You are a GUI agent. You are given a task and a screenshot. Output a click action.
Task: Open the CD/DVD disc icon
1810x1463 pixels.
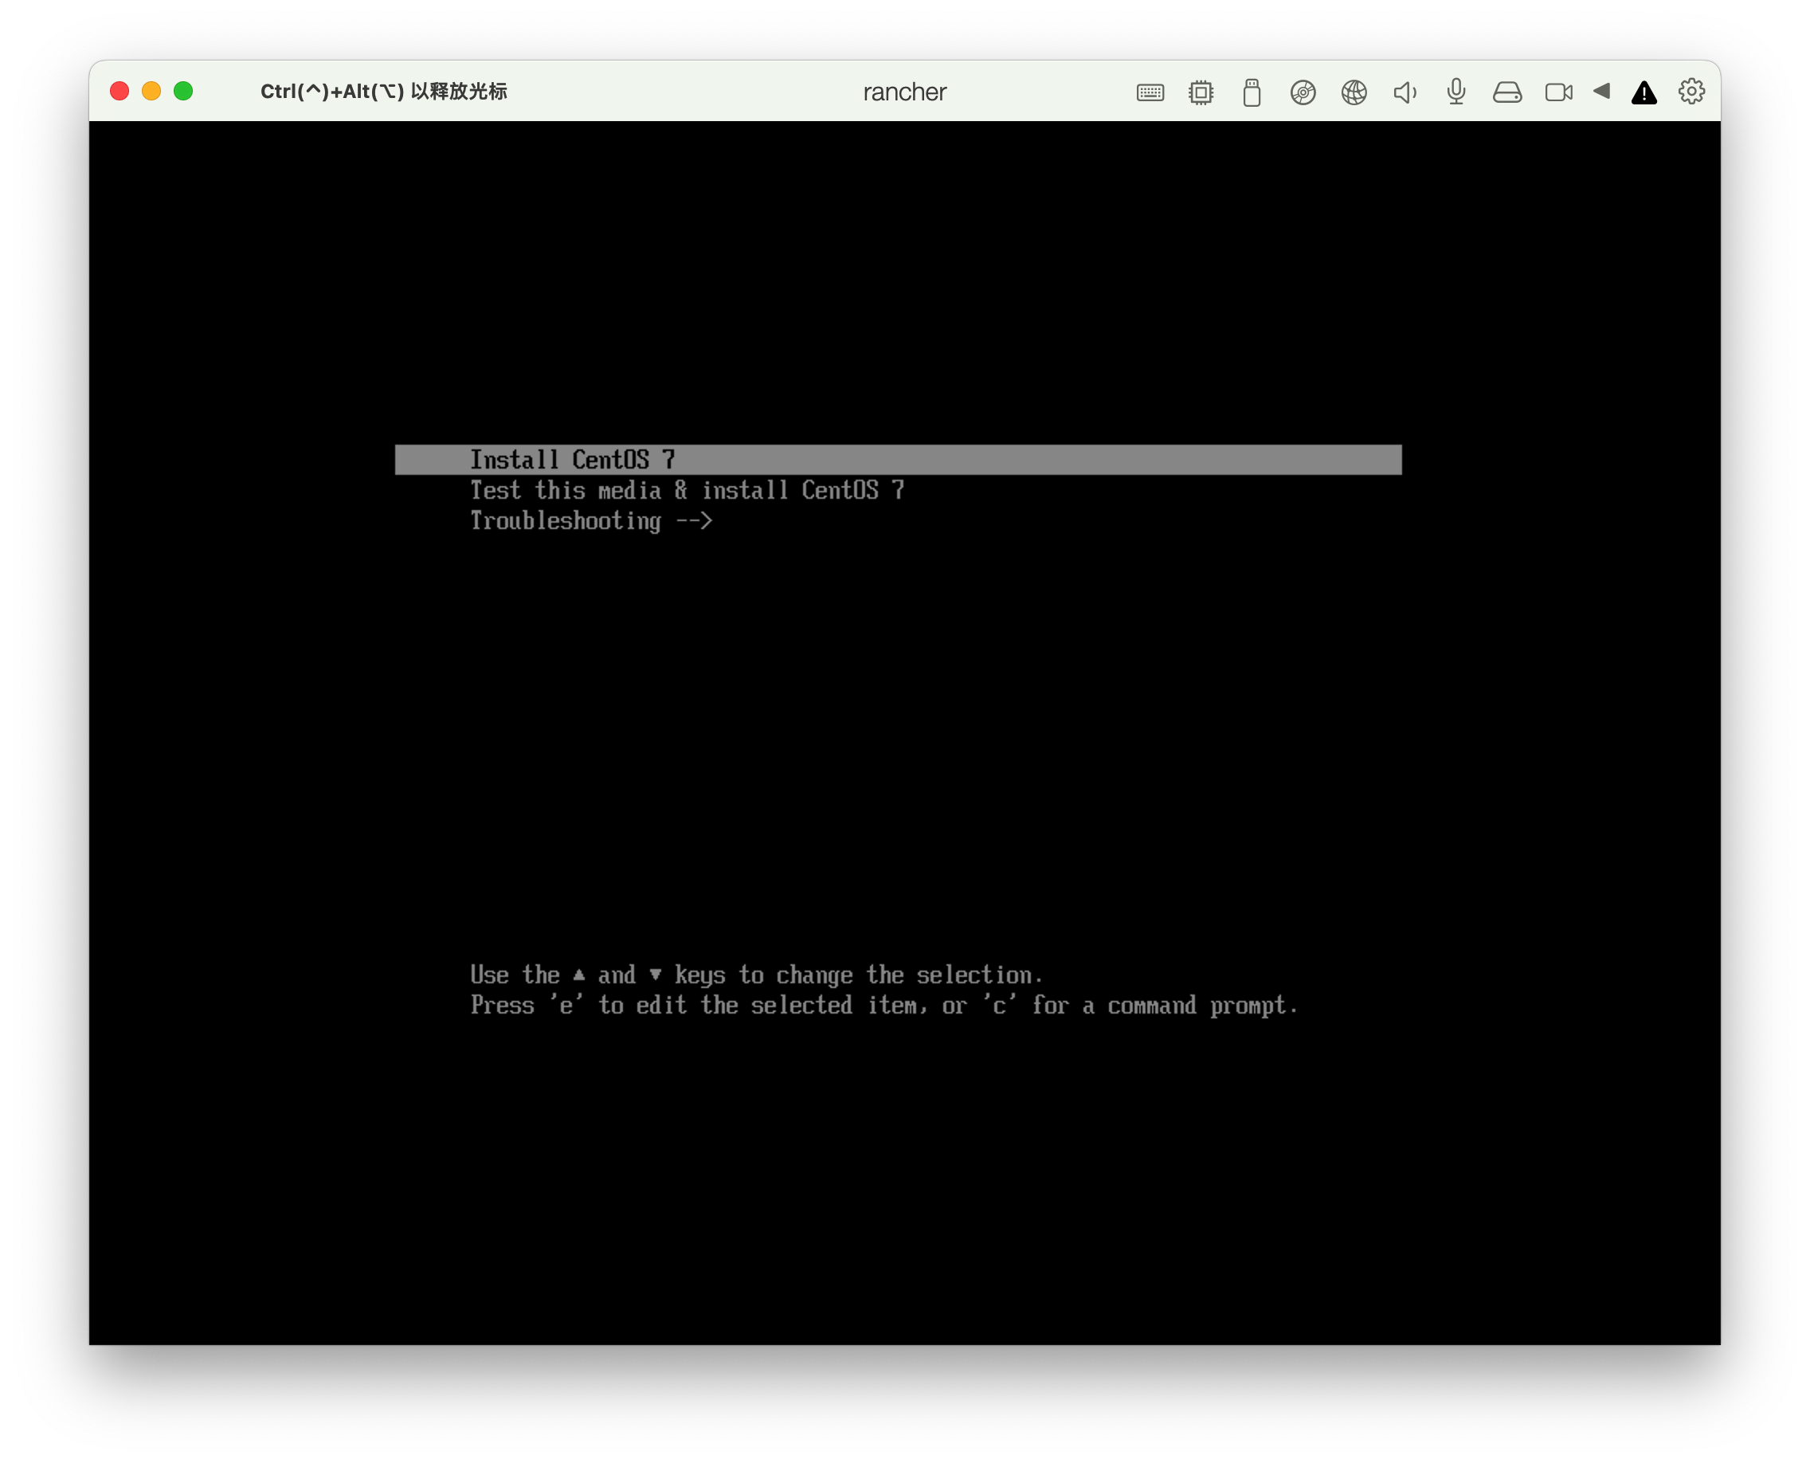(x=1303, y=92)
